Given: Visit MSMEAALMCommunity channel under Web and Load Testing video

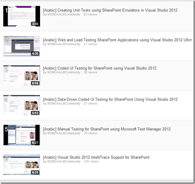Looking at the screenshot, I should coord(64,44).
